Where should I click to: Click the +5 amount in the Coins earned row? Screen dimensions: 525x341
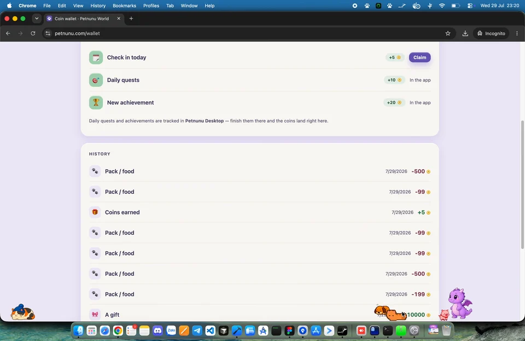tap(421, 212)
